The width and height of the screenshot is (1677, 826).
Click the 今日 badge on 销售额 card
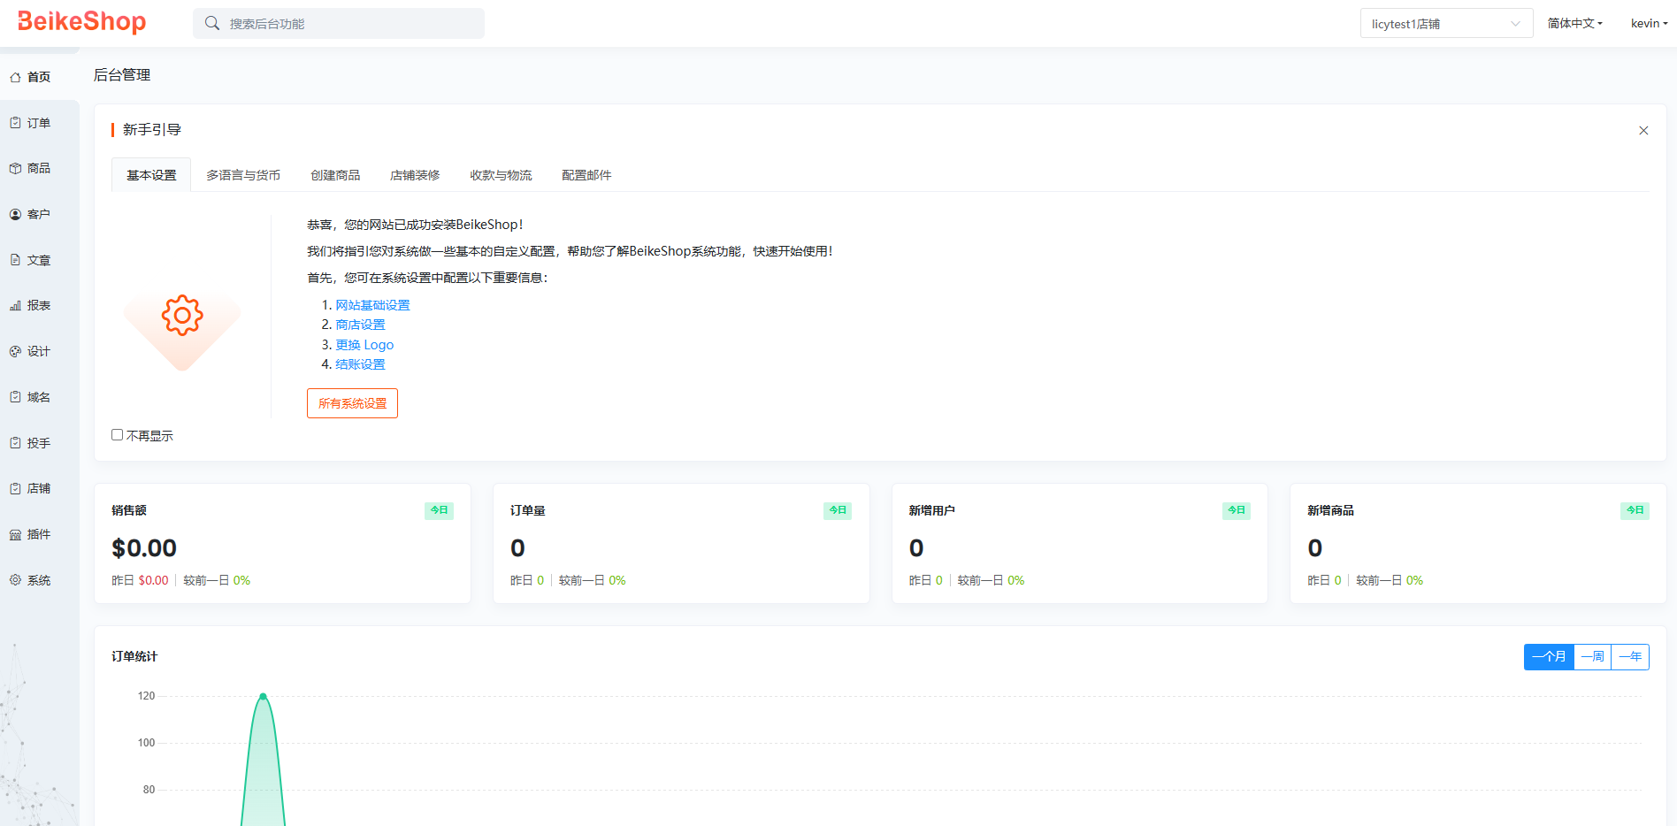[439, 510]
